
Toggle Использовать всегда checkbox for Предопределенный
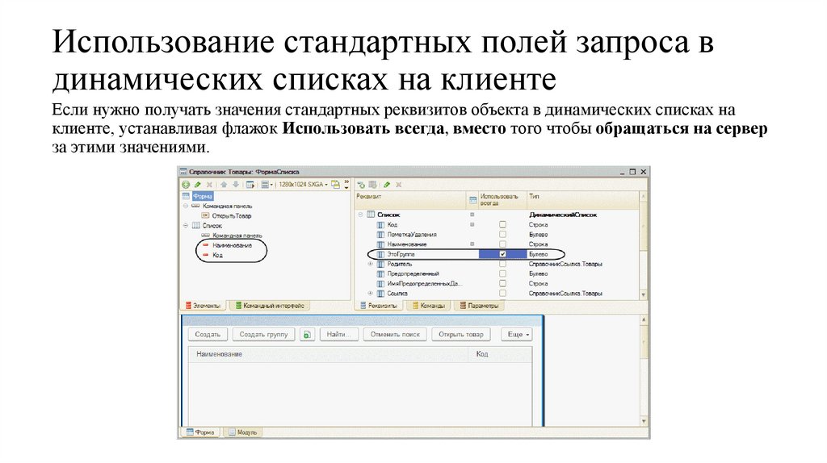coord(502,274)
